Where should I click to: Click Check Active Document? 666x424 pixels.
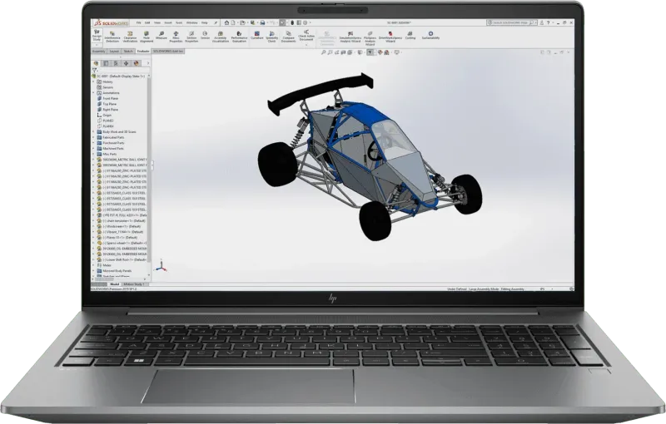306,36
